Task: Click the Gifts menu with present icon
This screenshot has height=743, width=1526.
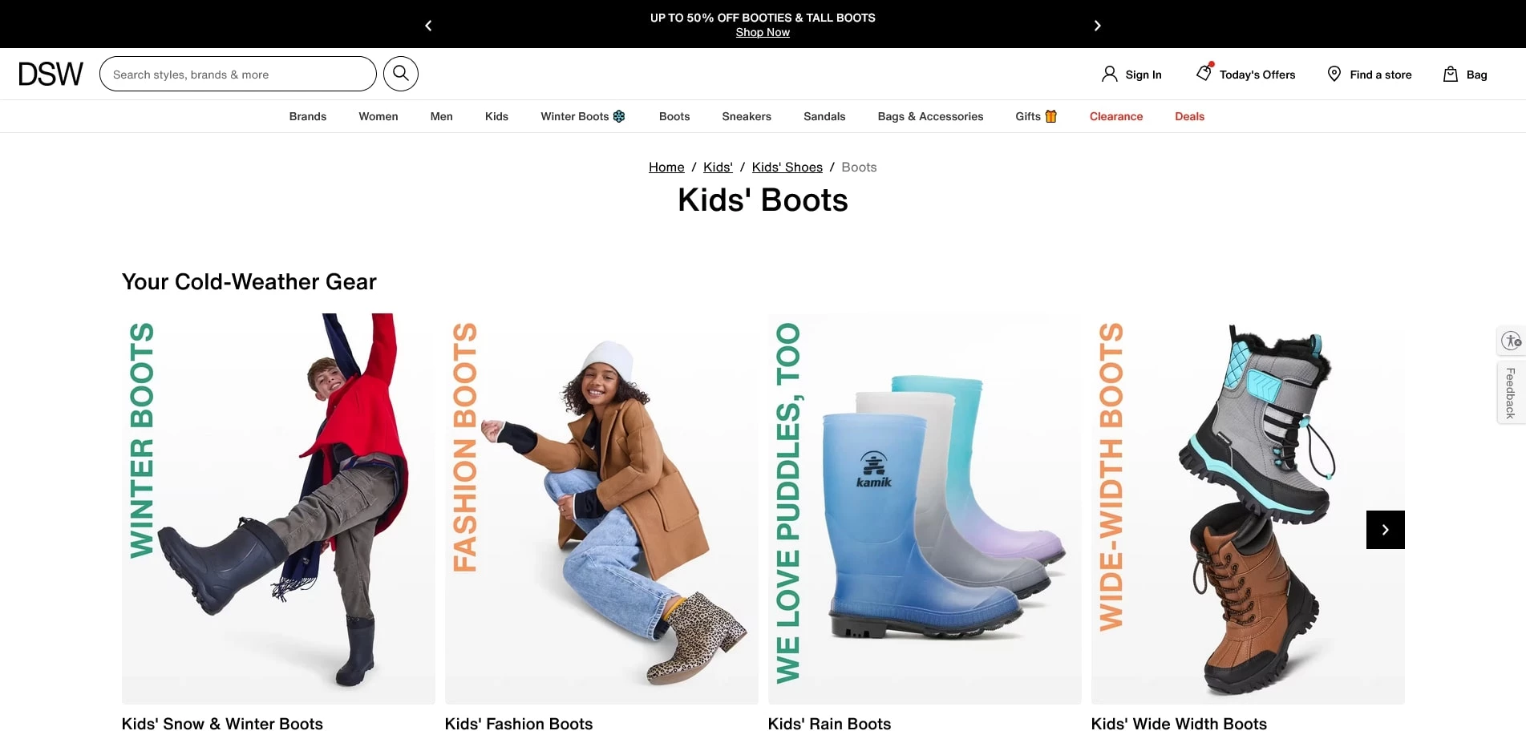Action: pos(1036,116)
